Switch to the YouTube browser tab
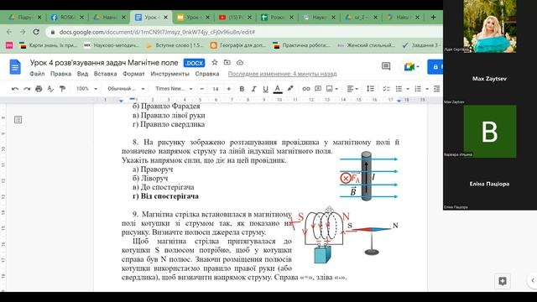Screen dimensions: 537x302 [x=235, y=17]
